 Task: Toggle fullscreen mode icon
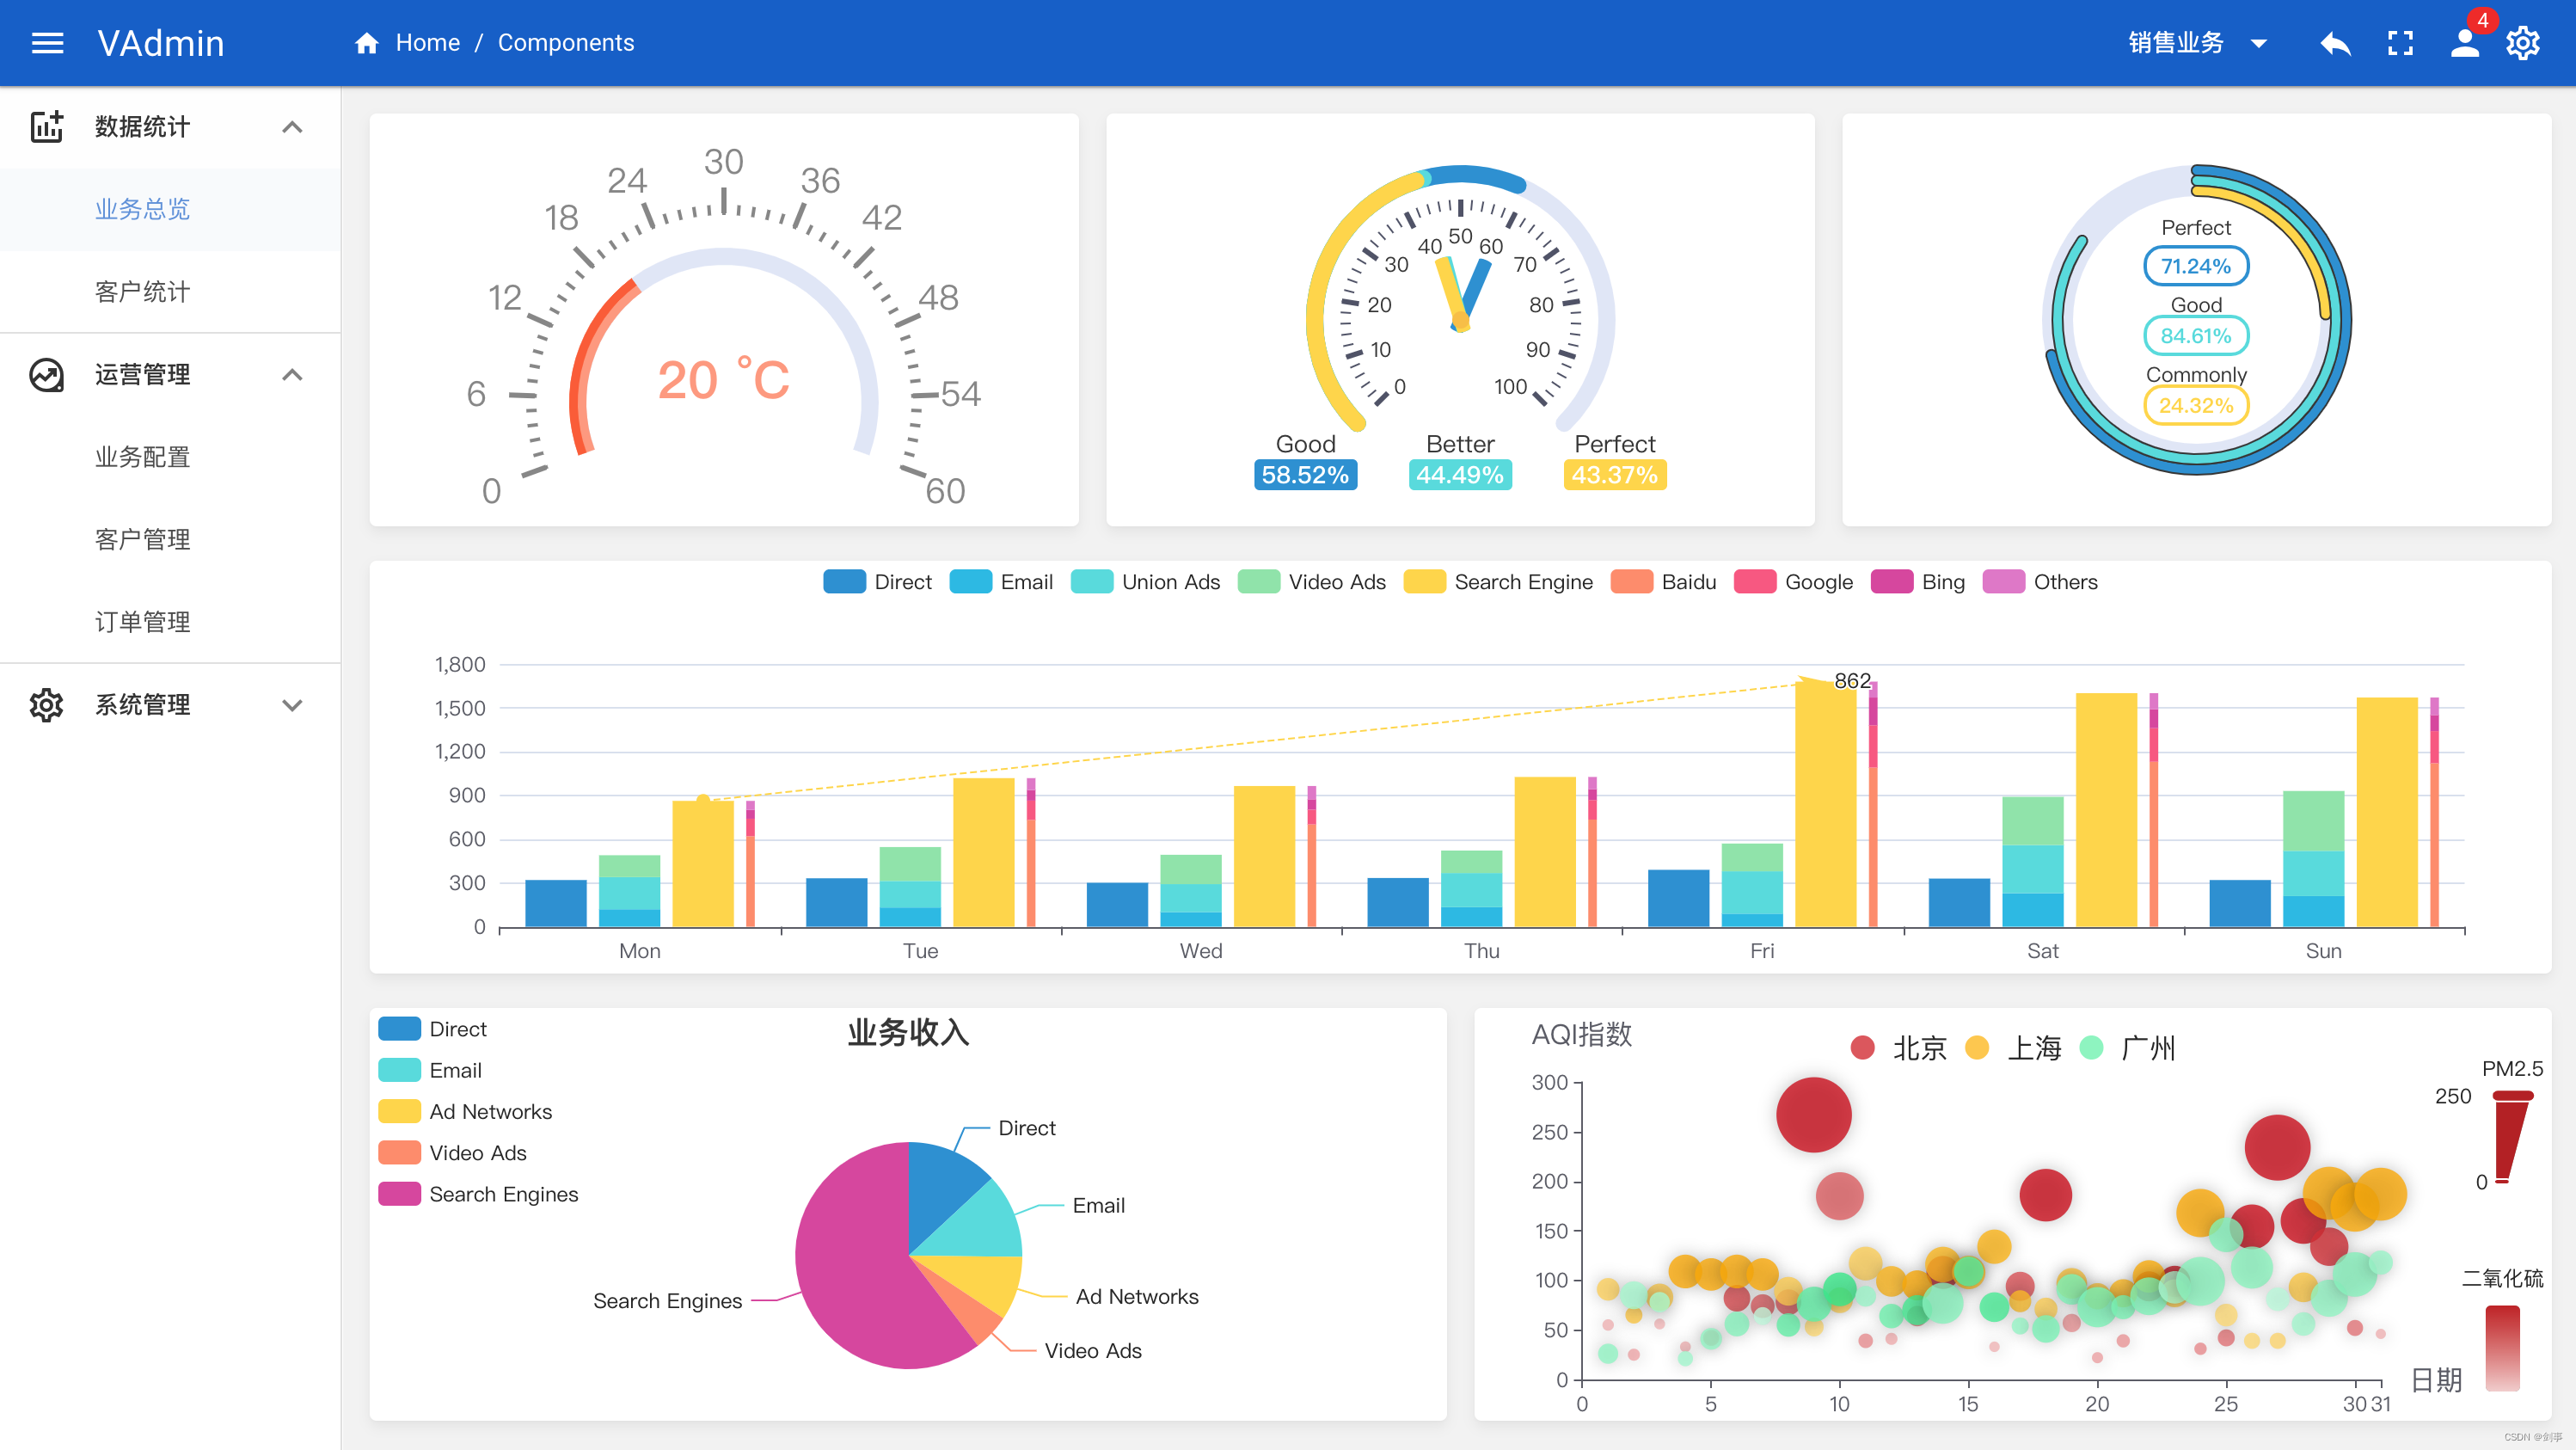[2400, 43]
